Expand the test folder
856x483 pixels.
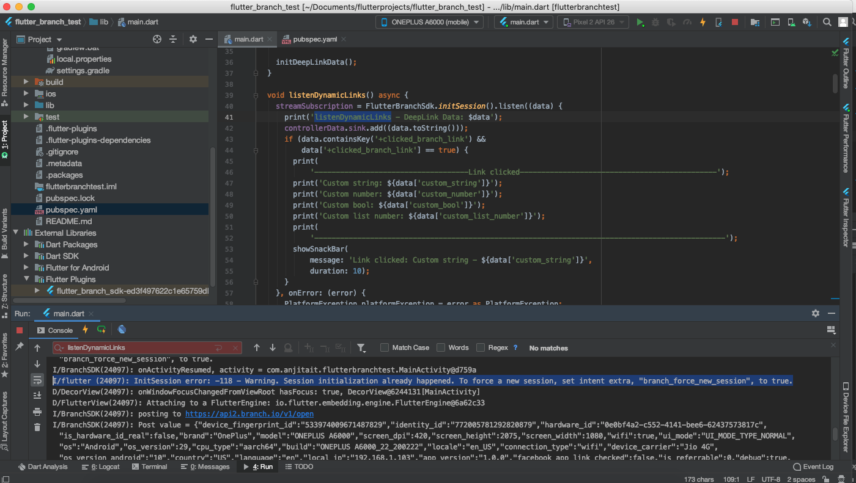pos(26,117)
